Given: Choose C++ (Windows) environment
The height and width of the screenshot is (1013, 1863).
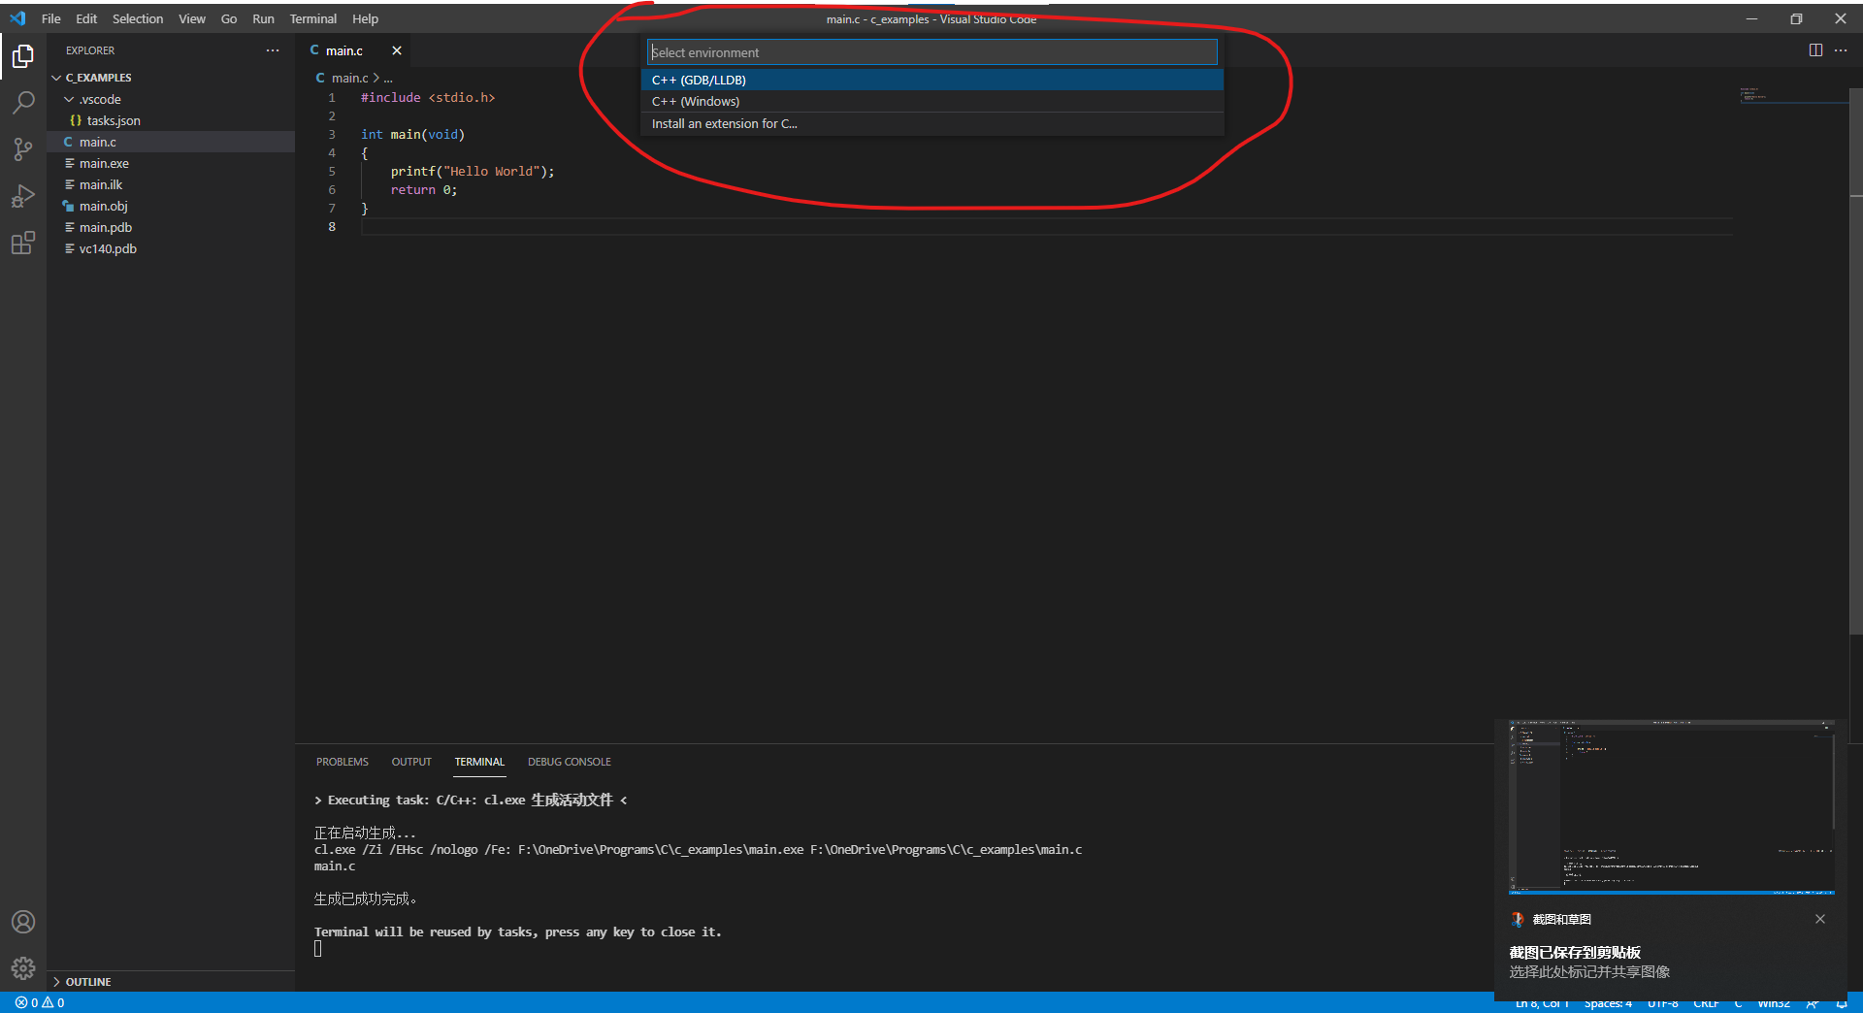Looking at the screenshot, I should (931, 101).
